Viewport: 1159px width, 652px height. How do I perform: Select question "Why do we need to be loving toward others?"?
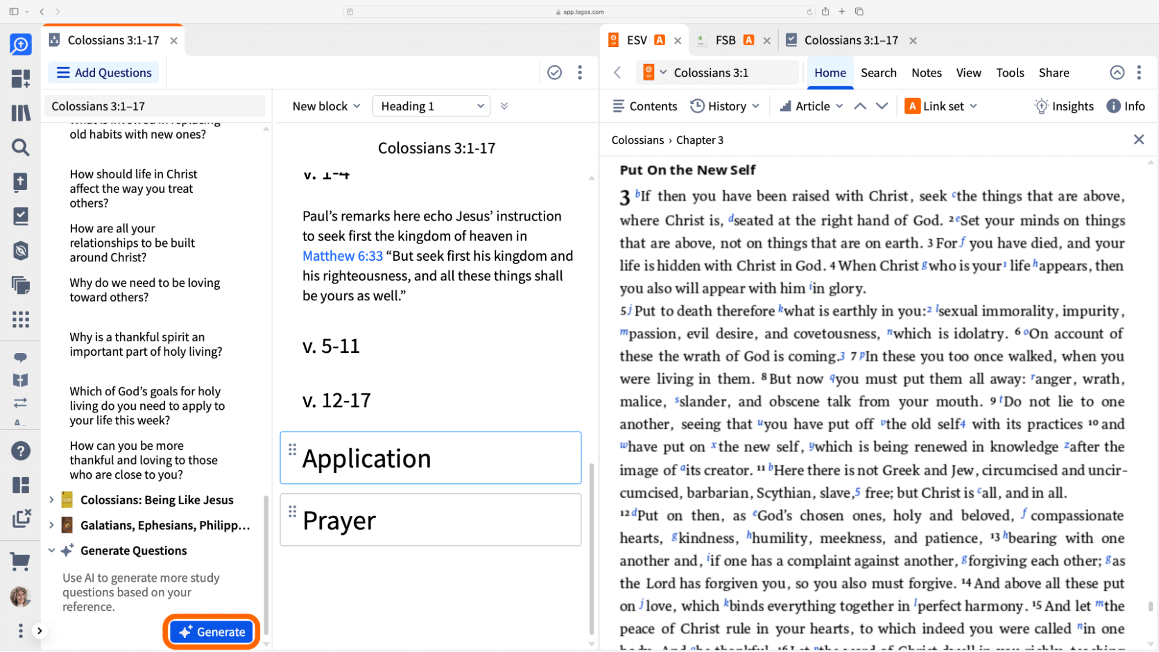pos(145,290)
